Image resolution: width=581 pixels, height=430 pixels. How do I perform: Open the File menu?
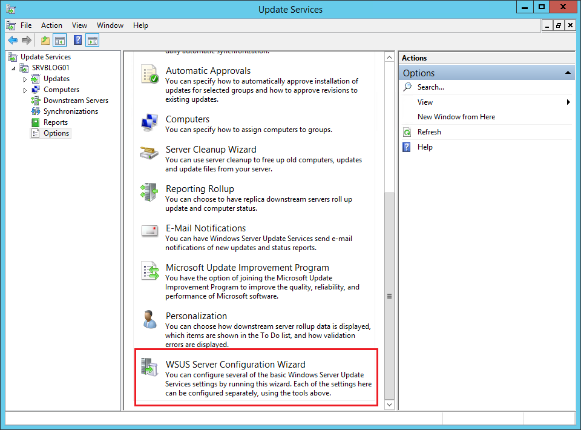(26, 25)
